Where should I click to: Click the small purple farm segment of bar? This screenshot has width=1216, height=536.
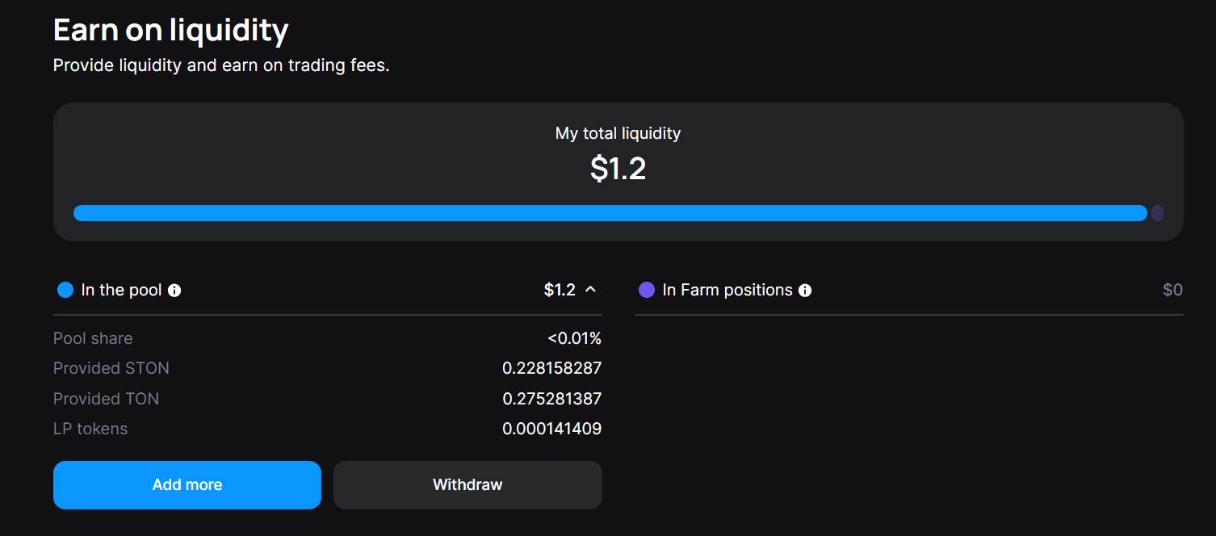coord(1157,213)
